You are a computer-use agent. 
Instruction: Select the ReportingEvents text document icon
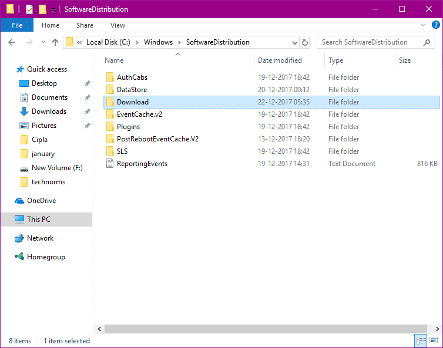tap(110, 163)
